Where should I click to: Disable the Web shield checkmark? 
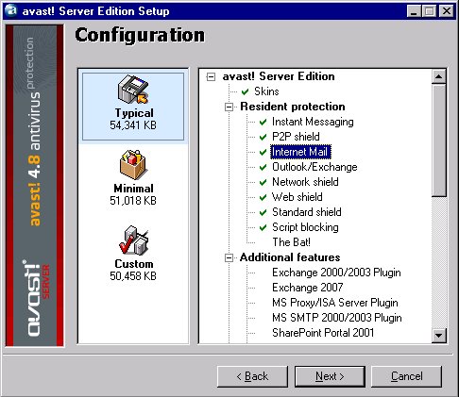[x=263, y=197]
